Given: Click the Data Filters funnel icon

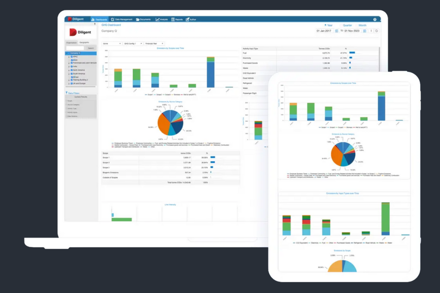Looking at the screenshot, I should [x=66, y=93].
